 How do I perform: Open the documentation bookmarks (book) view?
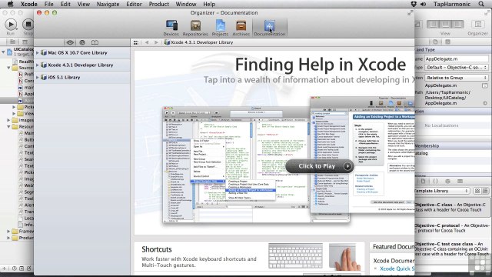click(95, 42)
